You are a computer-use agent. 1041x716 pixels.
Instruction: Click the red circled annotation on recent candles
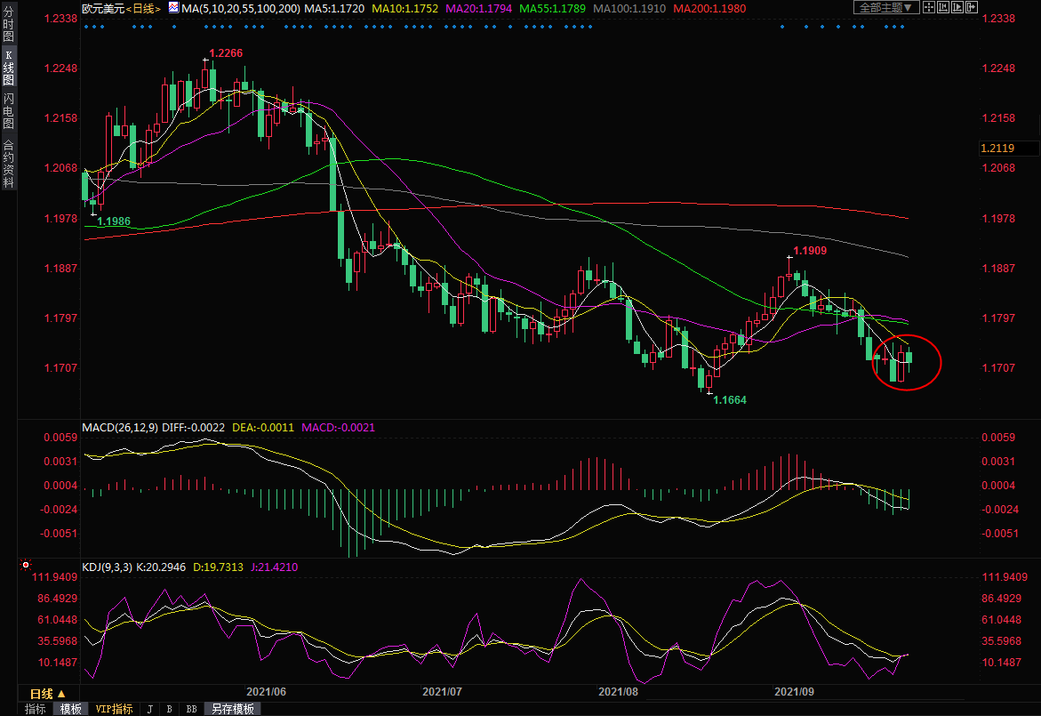907,362
